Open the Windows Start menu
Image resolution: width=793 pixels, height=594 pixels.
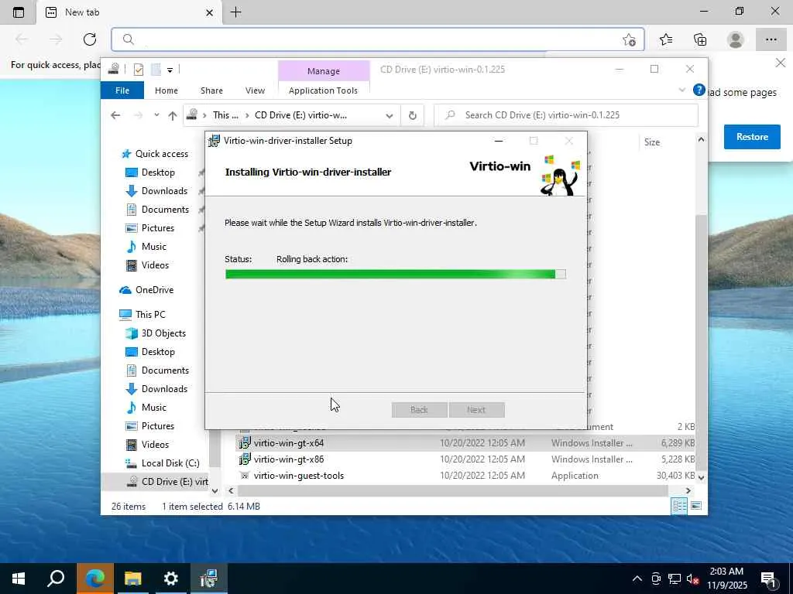point(19,579)
